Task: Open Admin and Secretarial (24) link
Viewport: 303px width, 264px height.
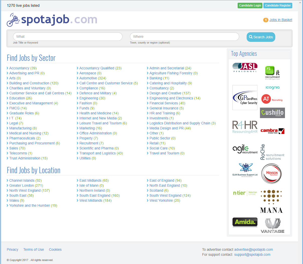Action: click(170, 68)
